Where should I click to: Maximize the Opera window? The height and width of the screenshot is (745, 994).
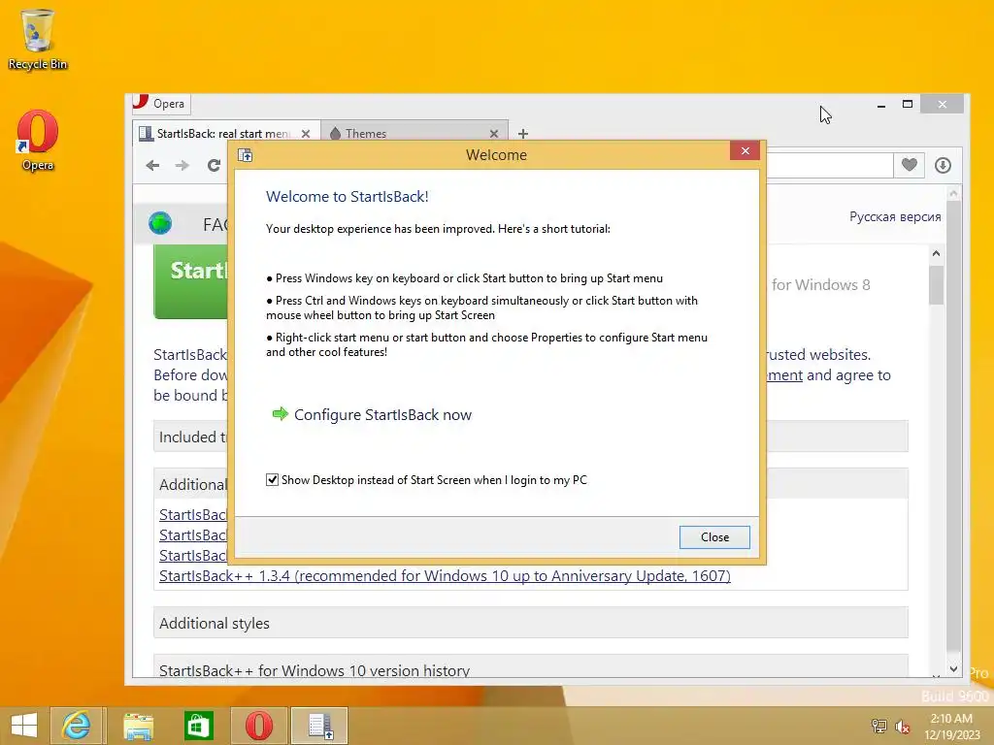pyautogui.click(x=908, y=104)
